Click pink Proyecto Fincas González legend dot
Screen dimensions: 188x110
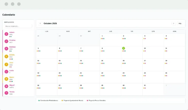pyautogui.click(x=87, y=101)
